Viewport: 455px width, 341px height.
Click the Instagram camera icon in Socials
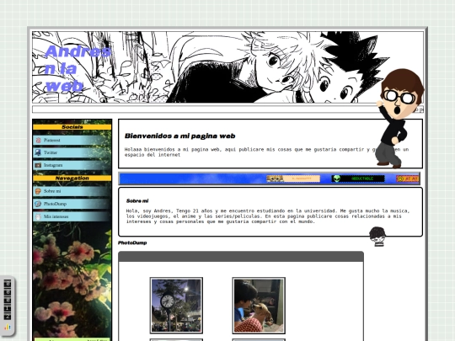click(38, 165)
